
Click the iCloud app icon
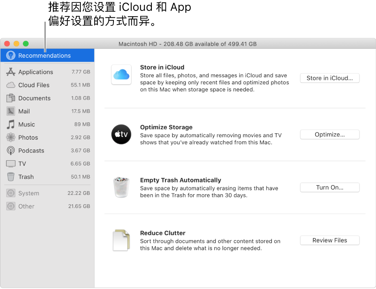pos(121,75)
